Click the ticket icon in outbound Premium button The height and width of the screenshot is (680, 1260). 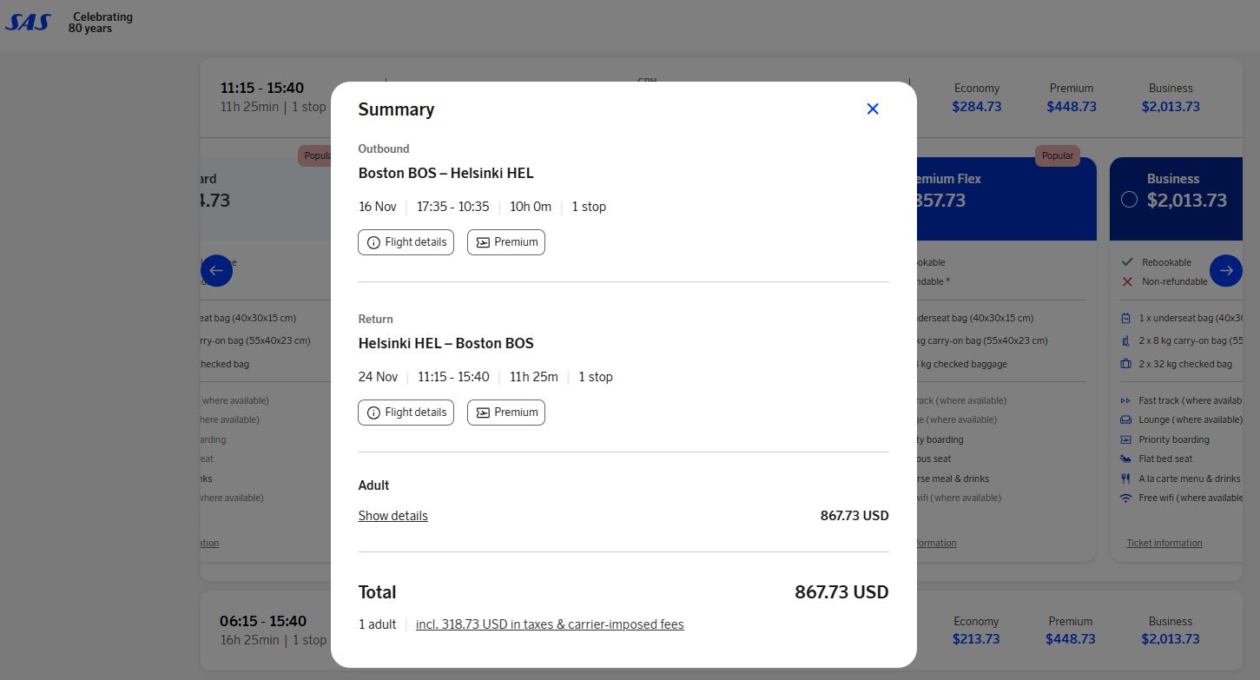tap(483, 242)
